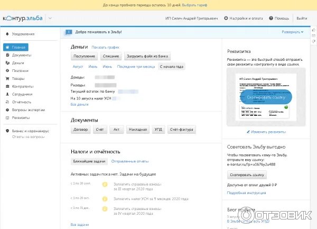Image resolution: width=317 pixels, height=229 pixels.
Task: Click the Поступление button
Action: tap(85, 56)
